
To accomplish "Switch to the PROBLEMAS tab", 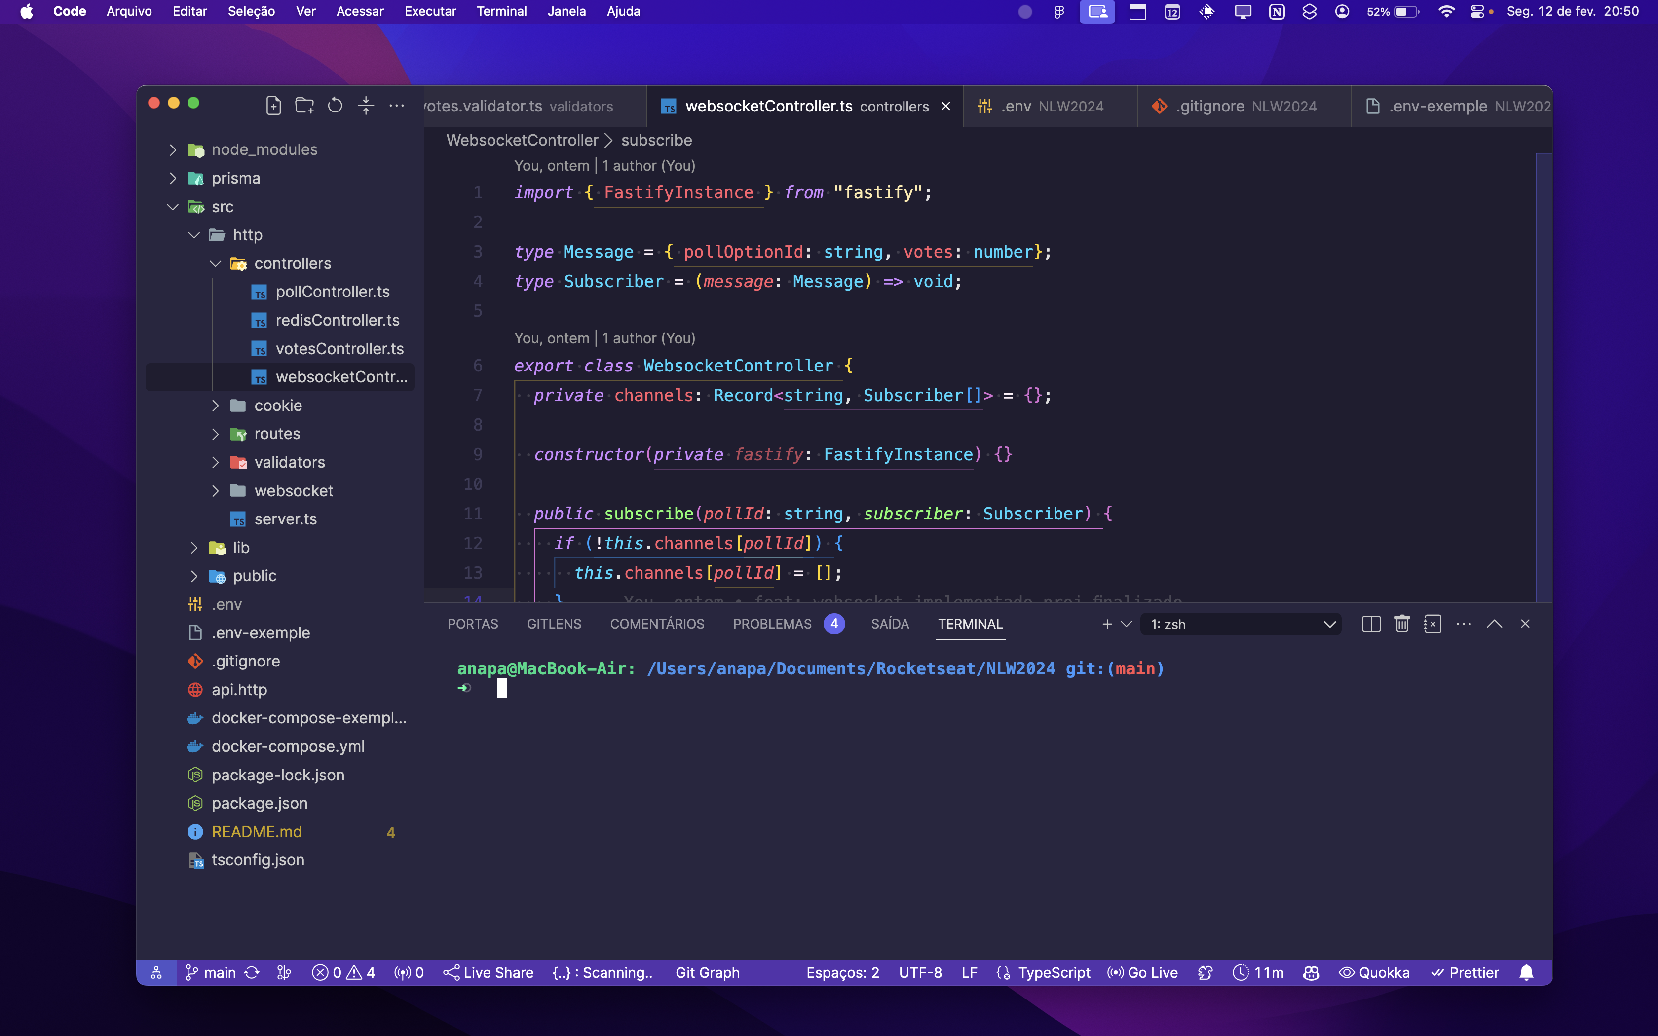I will [x=772, y=624].
